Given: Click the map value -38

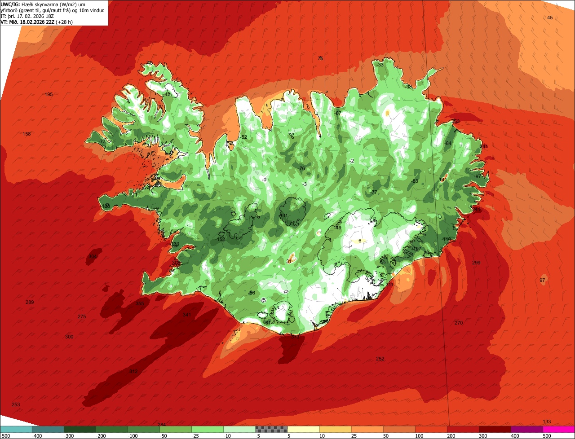Looking at the screenshot, I should pyautogui.click(x=408, y=87).
